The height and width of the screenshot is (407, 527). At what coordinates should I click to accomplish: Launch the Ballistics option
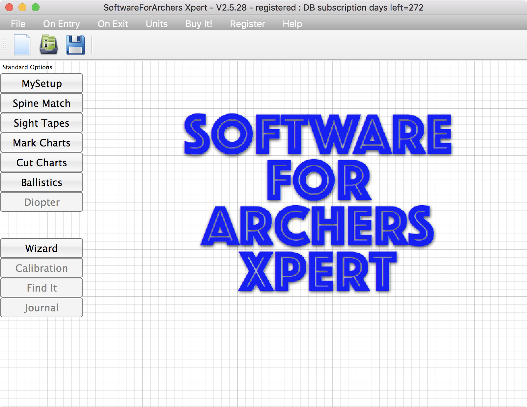point(42,182)
